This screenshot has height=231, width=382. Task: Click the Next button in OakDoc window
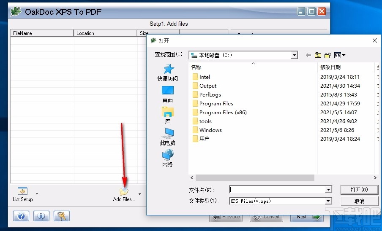[x=307, y=218]
